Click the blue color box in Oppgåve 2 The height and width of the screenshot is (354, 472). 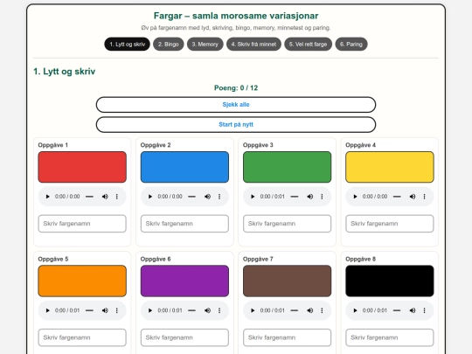(x=184, y=167)
